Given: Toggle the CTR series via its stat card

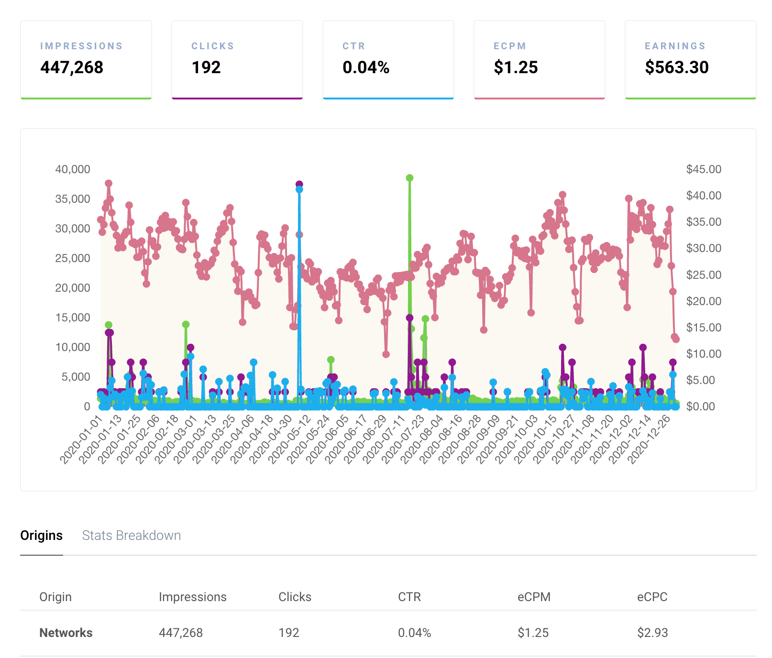Looking at the screenshot, I should [388, 59].
